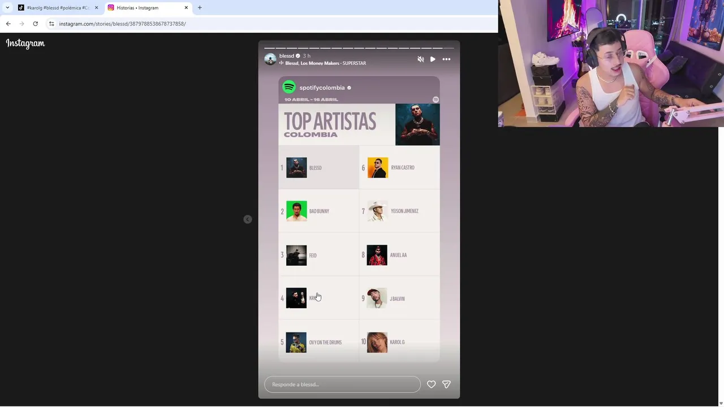724x407 pixels.
Task: Select the Bad Bunny artist thumbnail
Action: click(296, 211)
